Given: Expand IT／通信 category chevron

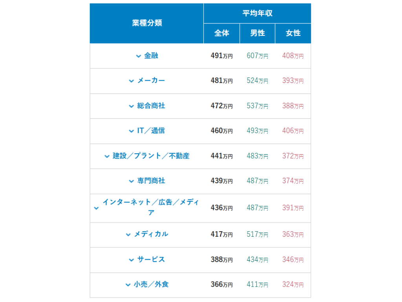Looking at the screenshot, I should pyautogui.click(x=131, y=131).
